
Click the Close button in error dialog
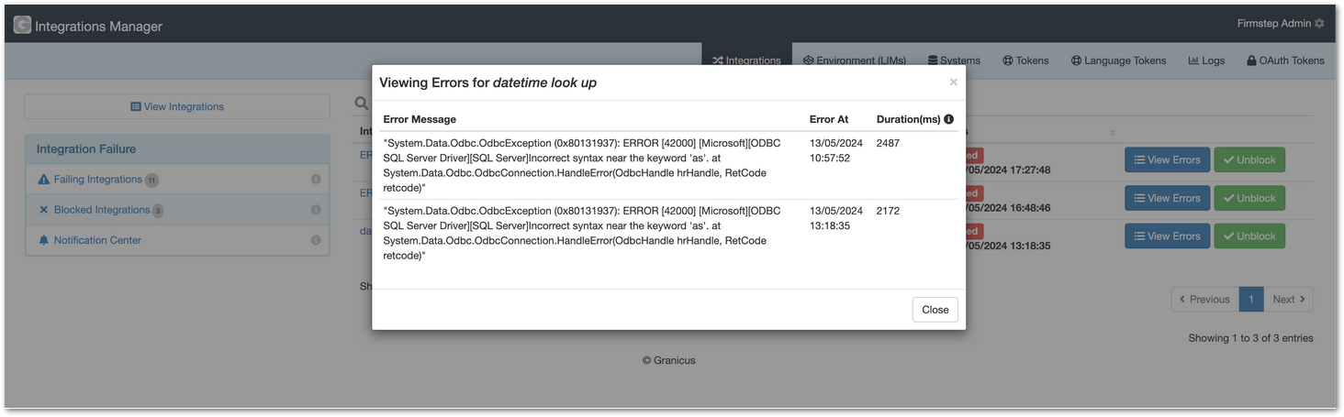935,310
